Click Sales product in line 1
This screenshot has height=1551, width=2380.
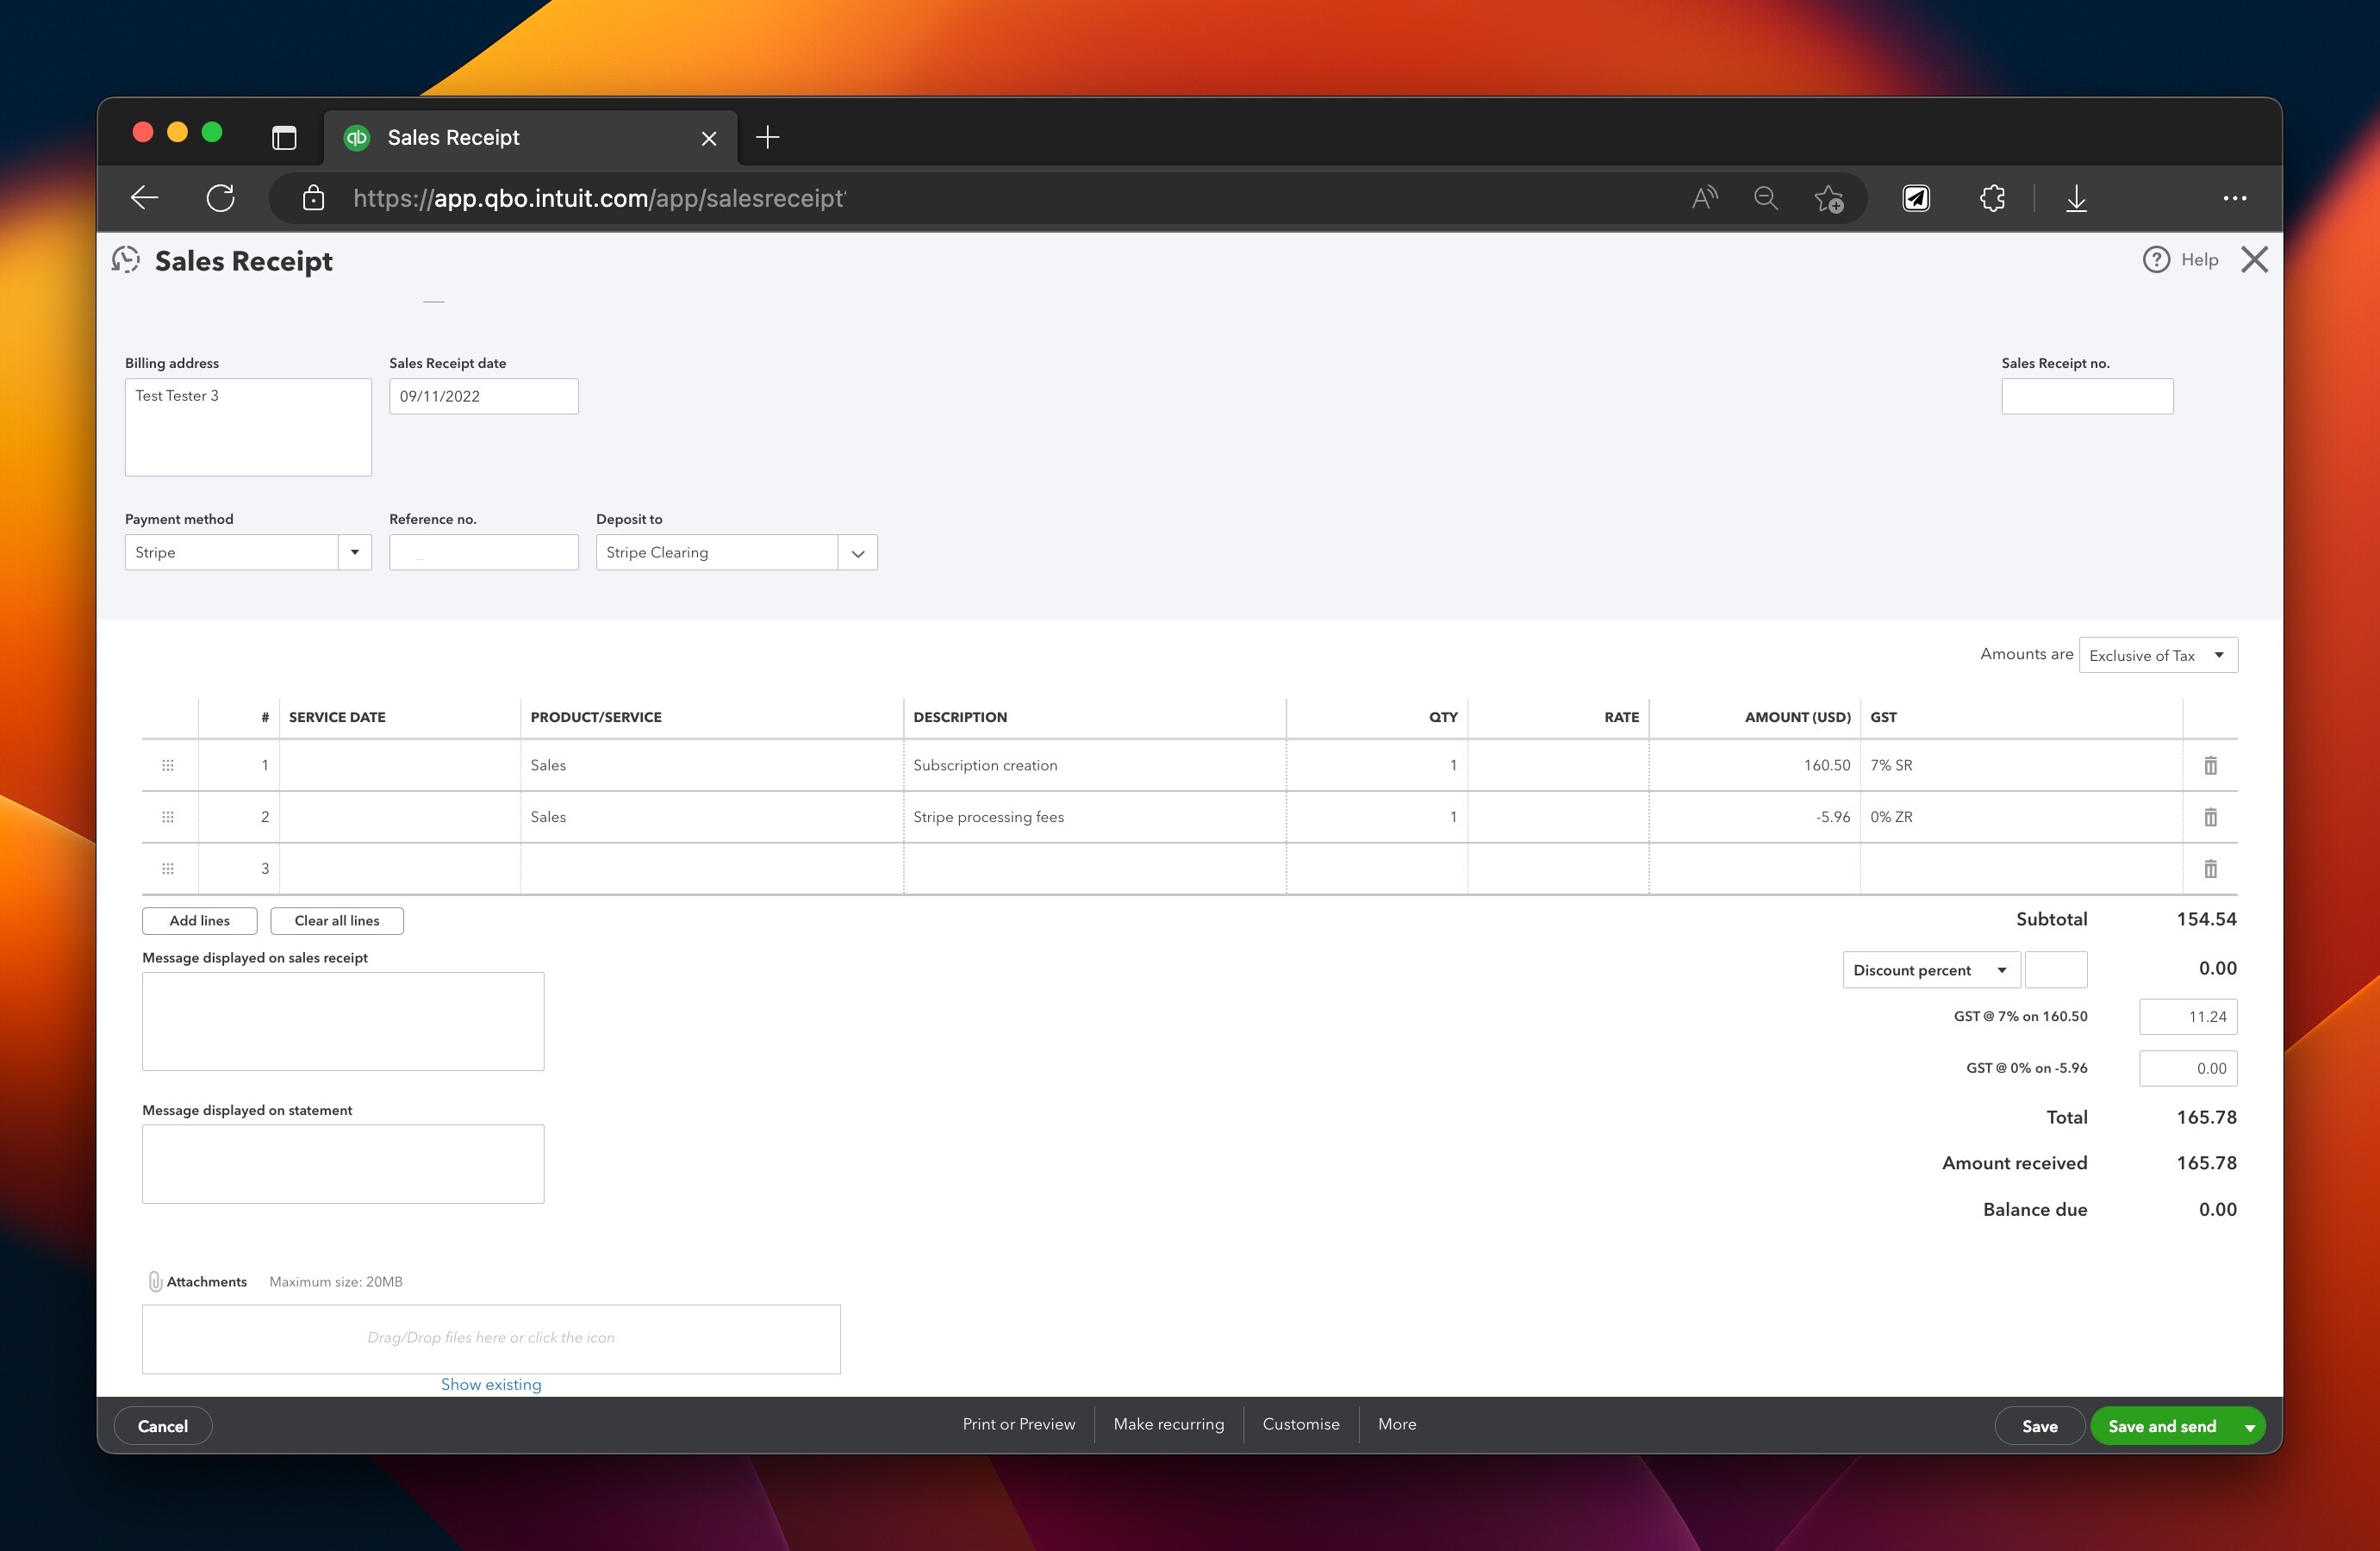coord(711,765)
